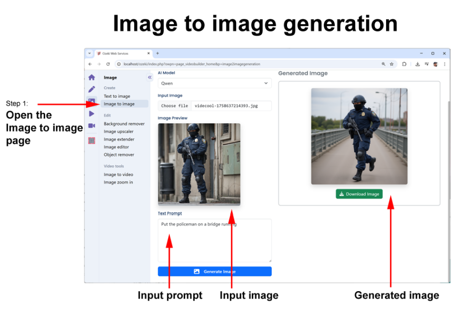Open the video camera icon section

coord(92,126)
